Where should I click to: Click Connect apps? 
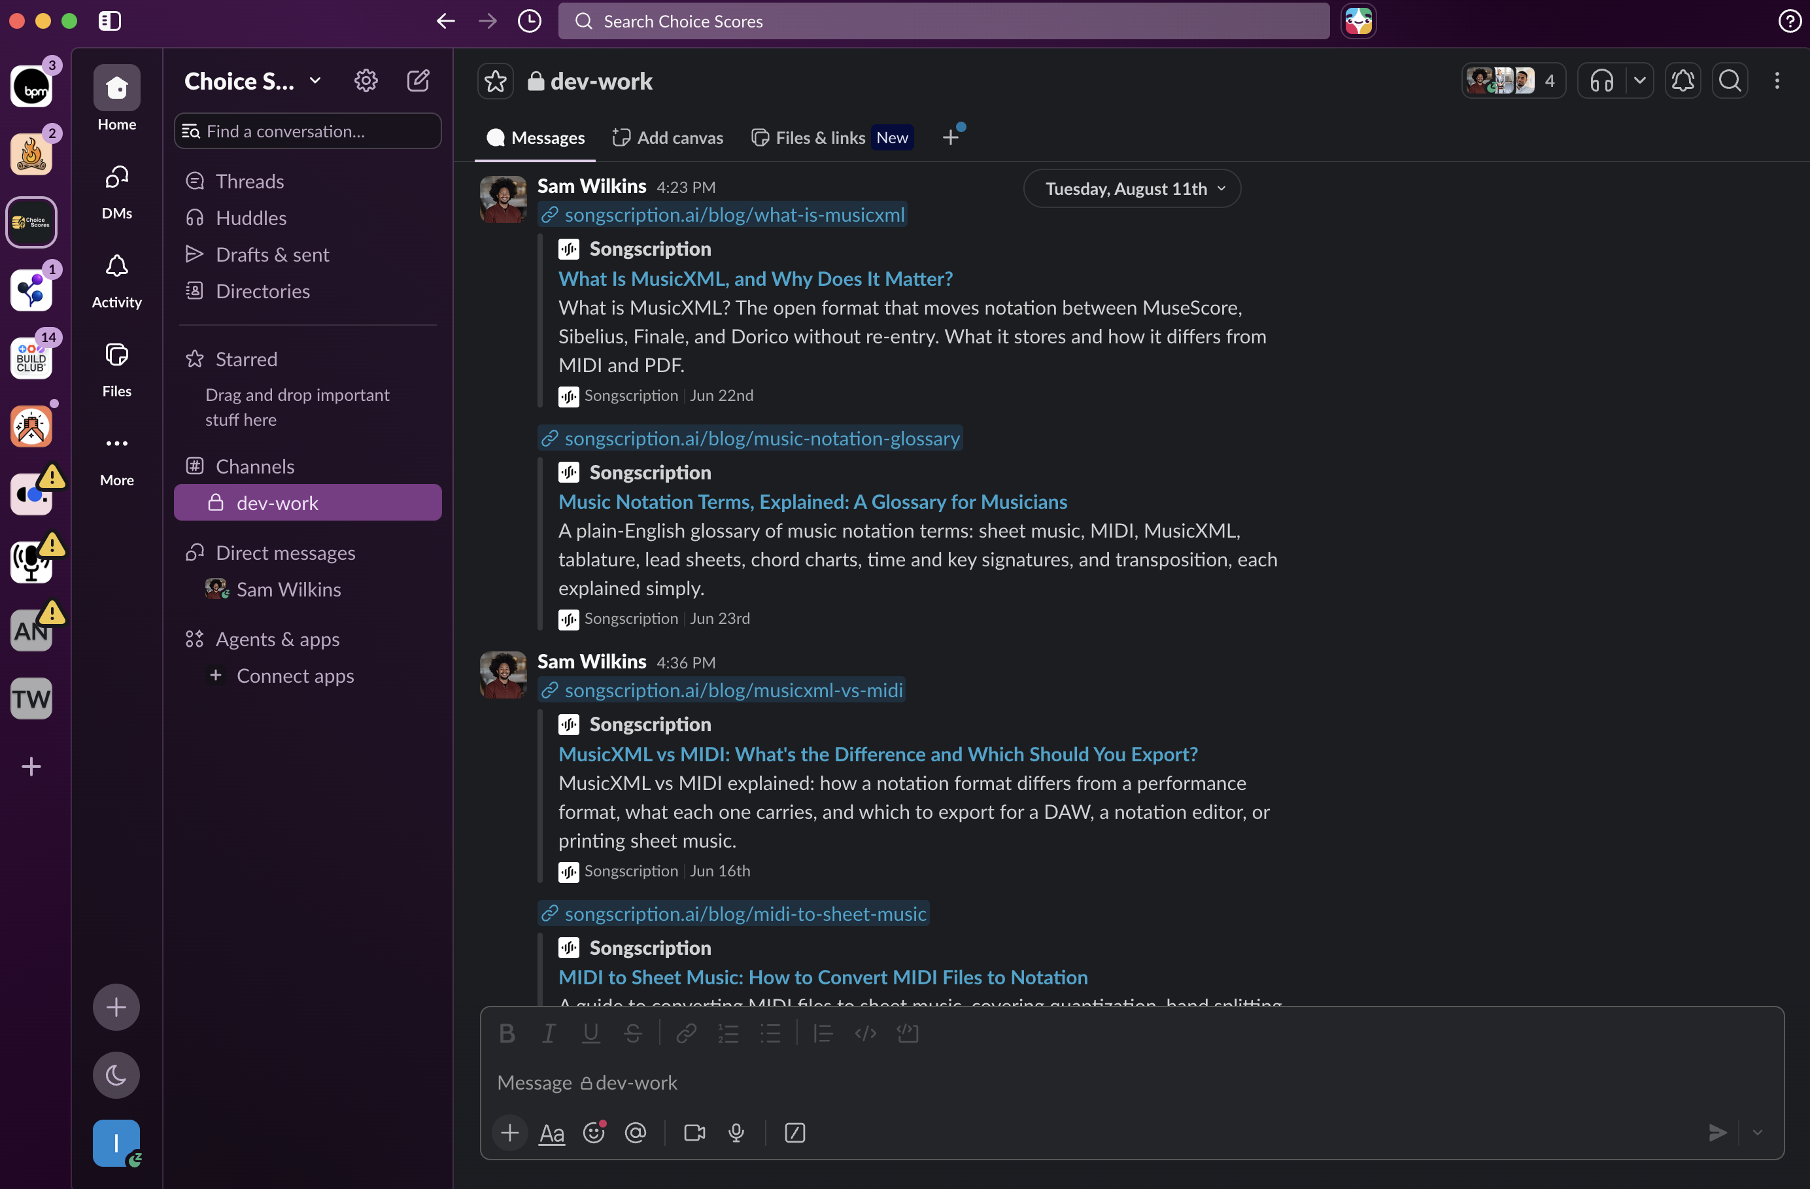pyautogui.click(x=307, y=676)
